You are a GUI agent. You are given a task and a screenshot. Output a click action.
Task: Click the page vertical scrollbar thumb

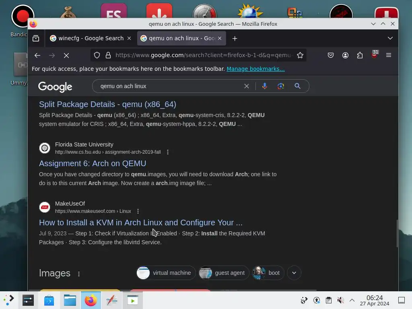(397, 233)
